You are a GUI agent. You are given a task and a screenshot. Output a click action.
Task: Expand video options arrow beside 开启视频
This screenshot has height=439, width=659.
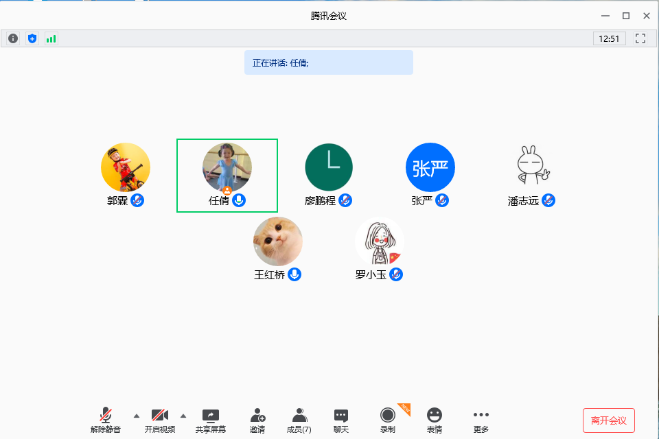click(x=183, y=416)
